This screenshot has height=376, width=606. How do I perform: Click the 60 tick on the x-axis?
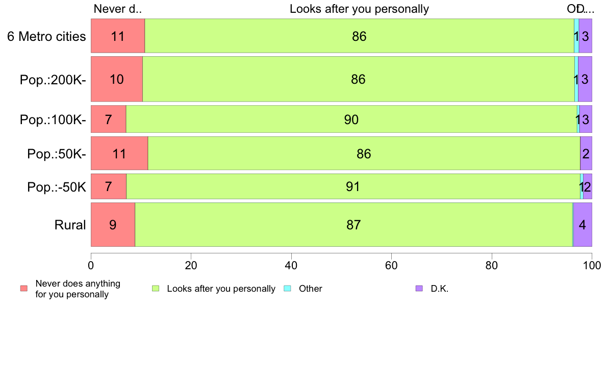tap(392, 265)
